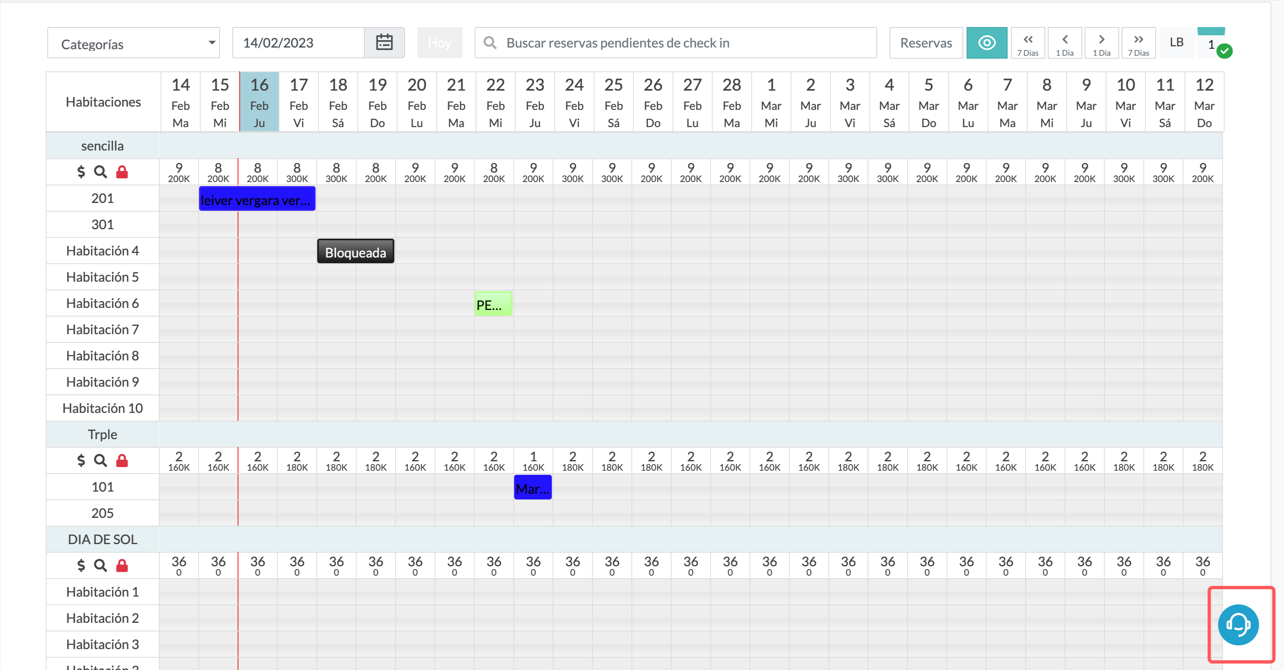
Task: Select Habitación 3 row label
Action: tap(103, 644)
